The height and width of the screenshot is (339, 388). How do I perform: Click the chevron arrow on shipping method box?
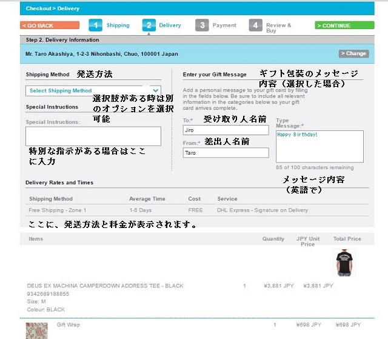156,91
